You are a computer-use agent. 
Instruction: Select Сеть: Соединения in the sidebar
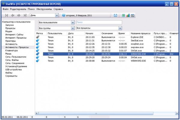[x=15, y=63]
